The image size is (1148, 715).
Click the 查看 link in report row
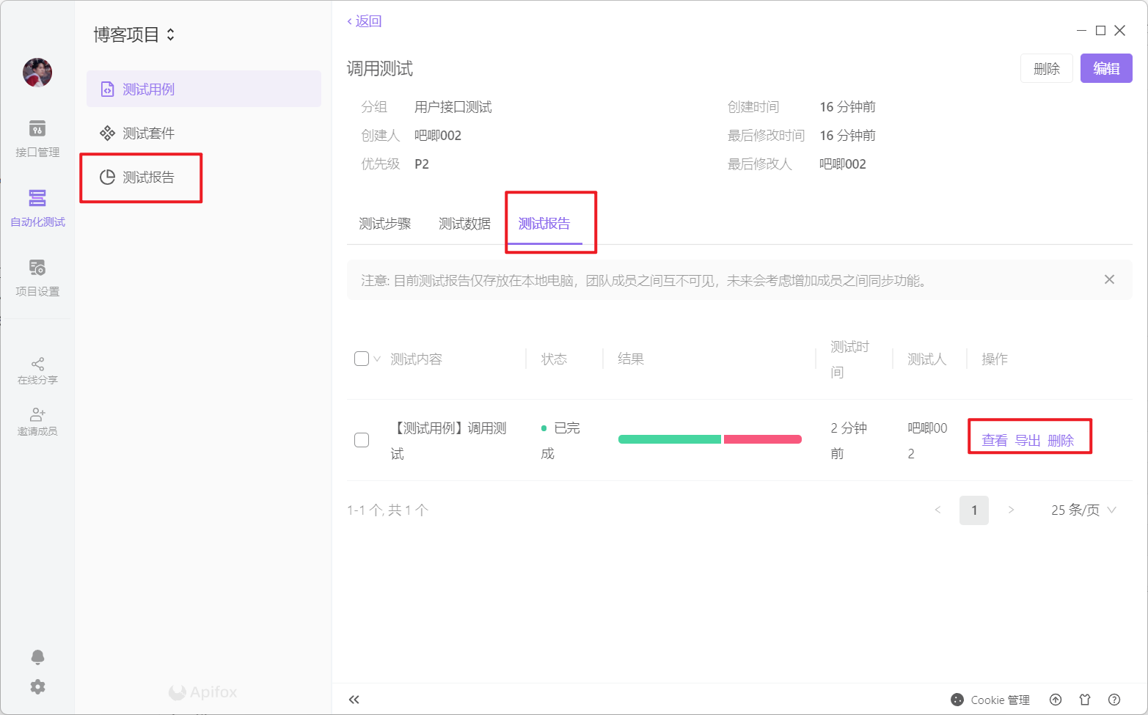coord(994,440)
